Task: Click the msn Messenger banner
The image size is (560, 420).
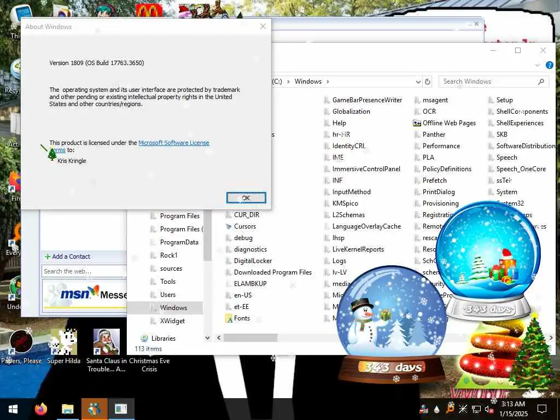Action: [85, 295]
